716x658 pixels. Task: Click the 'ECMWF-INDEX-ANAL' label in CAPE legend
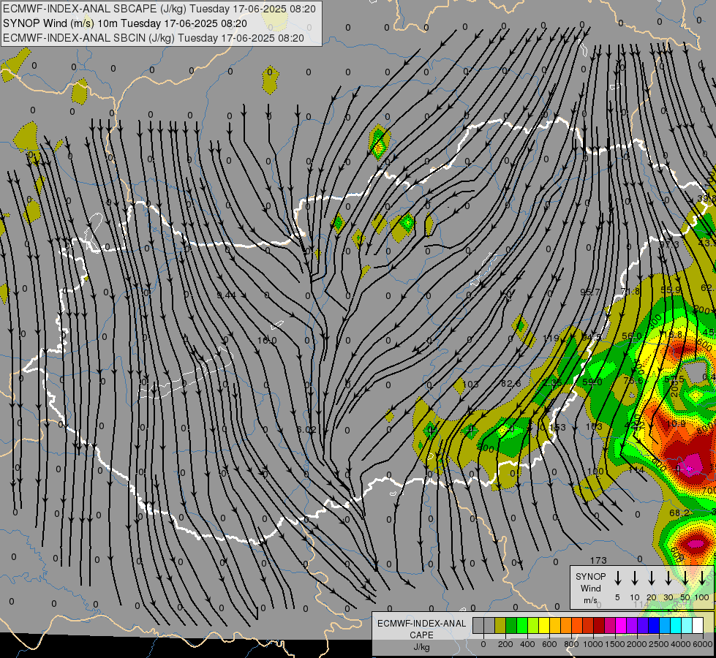421,624
